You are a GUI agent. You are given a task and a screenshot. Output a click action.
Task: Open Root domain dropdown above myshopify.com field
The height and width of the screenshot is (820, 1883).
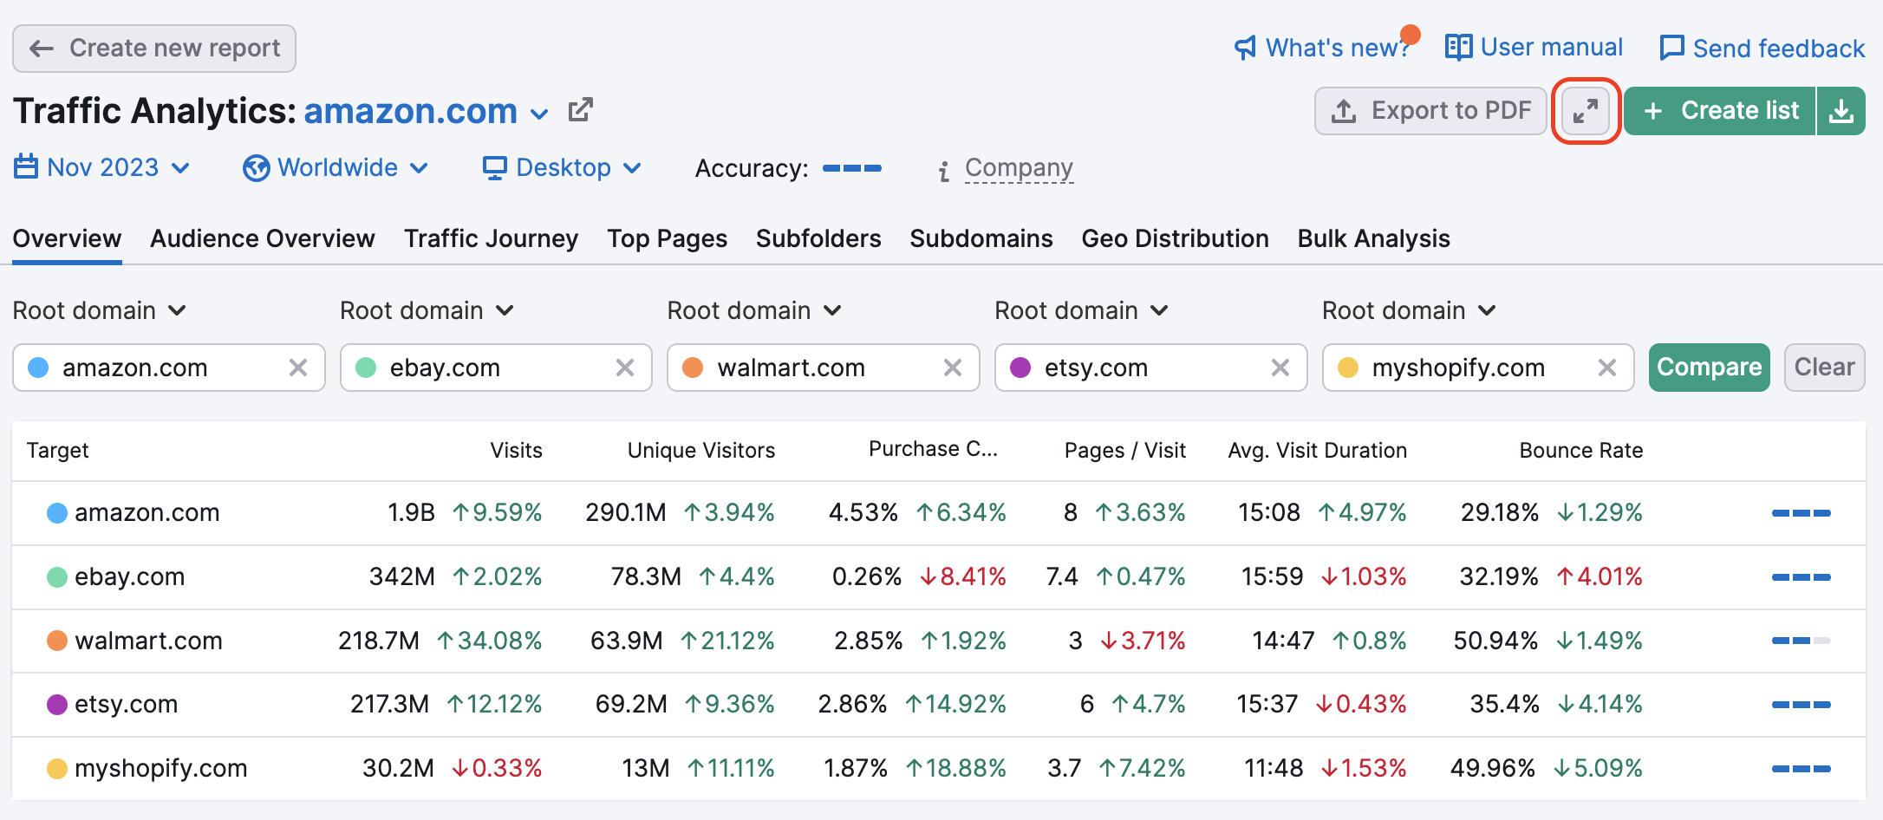point(1410,310)
